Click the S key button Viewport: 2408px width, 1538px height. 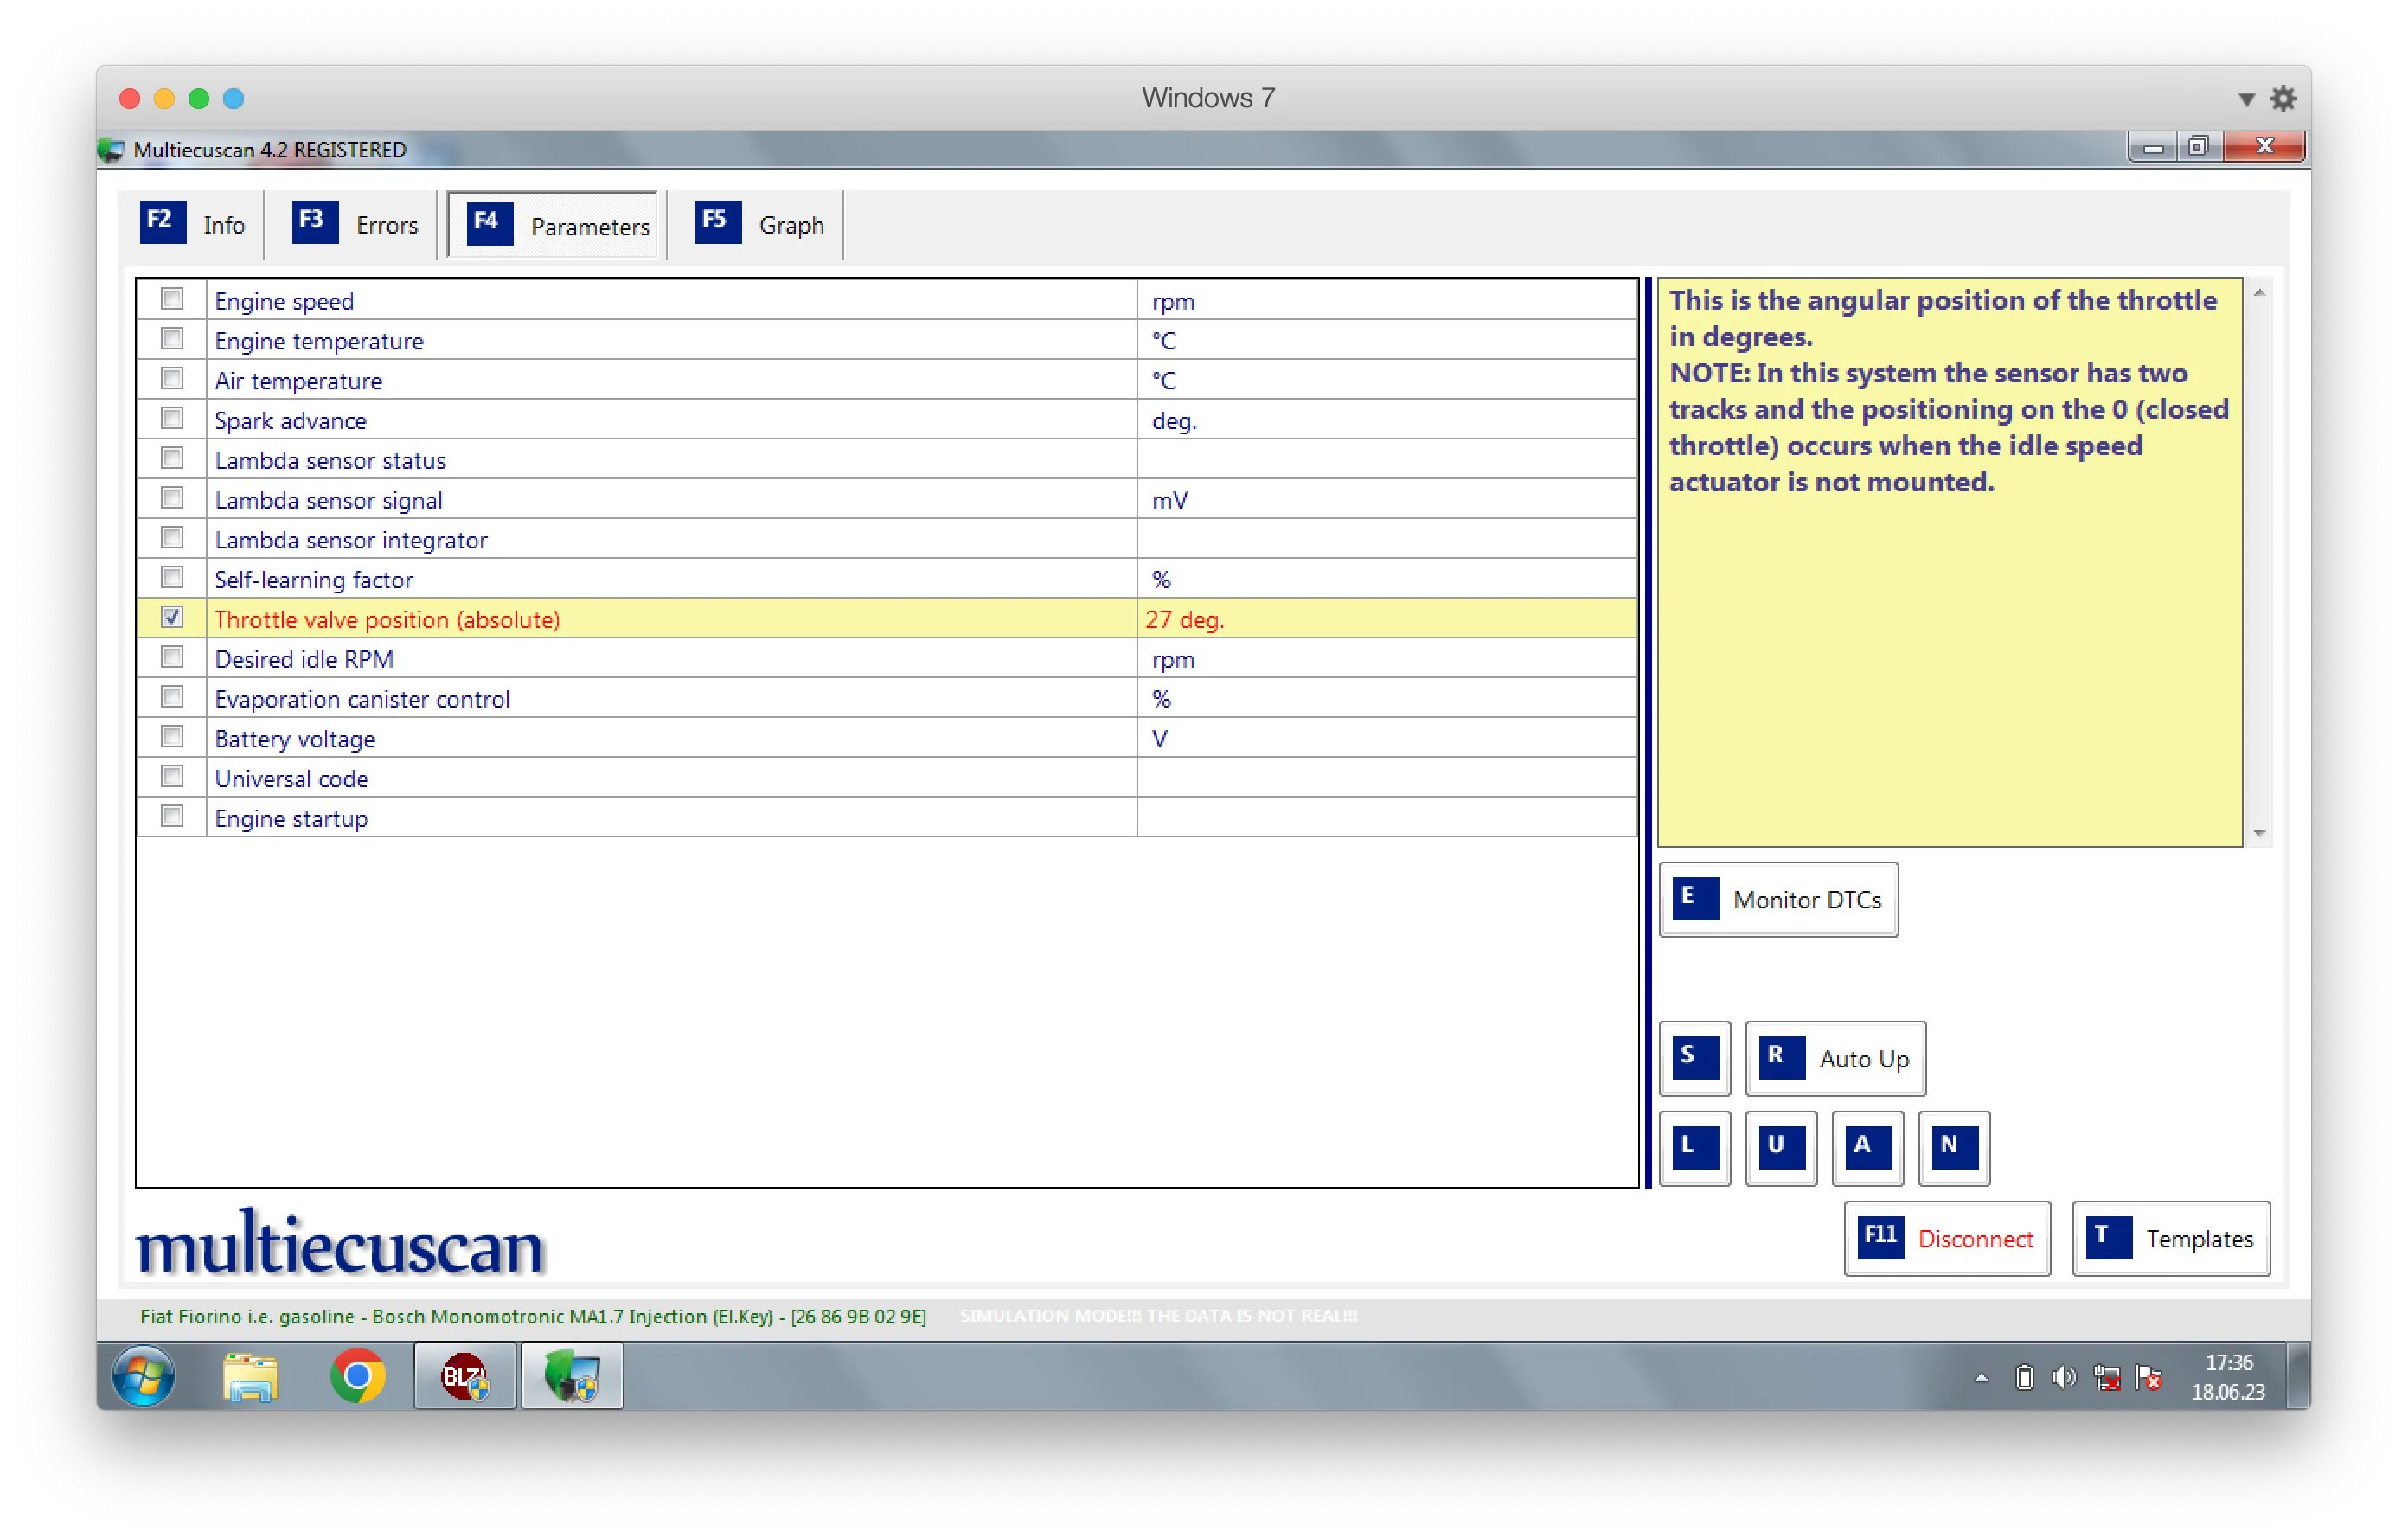(1694, 1057)
